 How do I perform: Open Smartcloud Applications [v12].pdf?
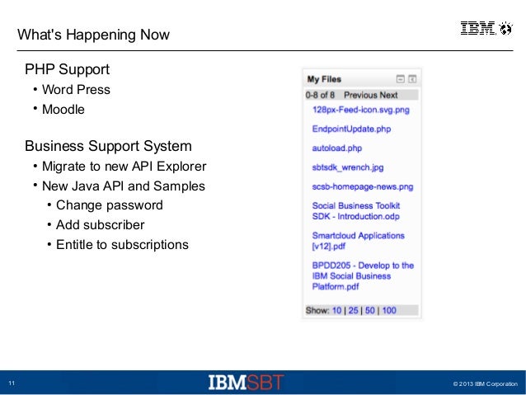(358, 241)
